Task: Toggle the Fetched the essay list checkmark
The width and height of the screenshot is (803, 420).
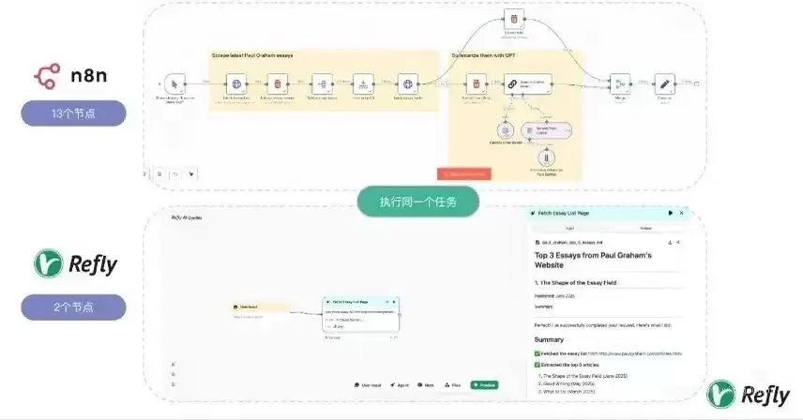Action: point(538,353)
